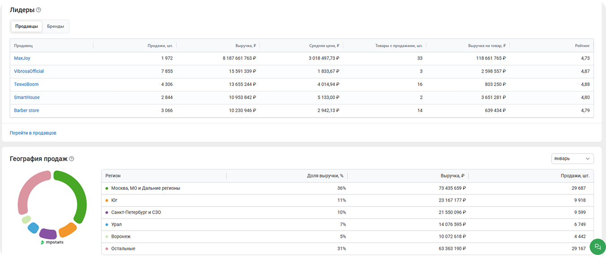Click the purple dot beside Санкт-Петербург и СЗО

point(106,212)
